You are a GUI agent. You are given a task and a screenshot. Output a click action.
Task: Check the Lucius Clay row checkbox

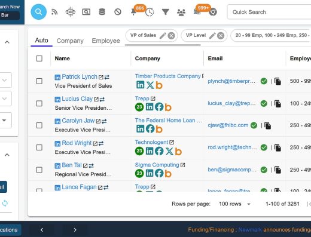pyautogui.click(x=39, y=103)
